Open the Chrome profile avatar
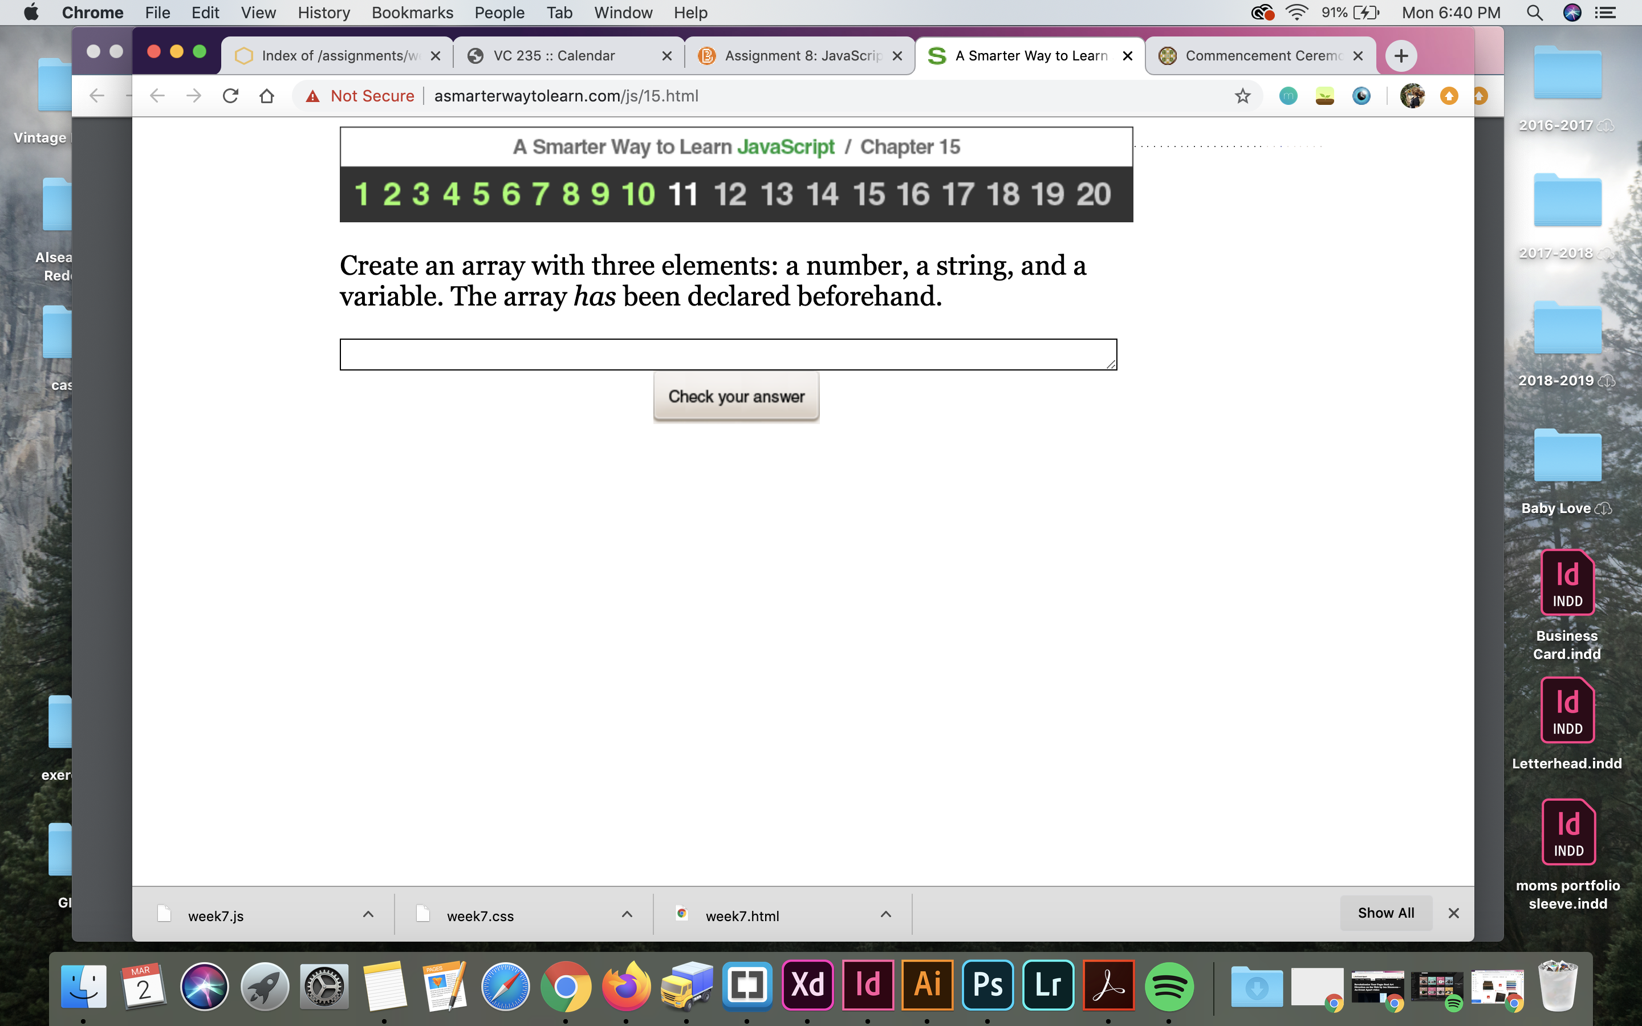This screenshot has height=1026, width=1642. coord(1412,96)
